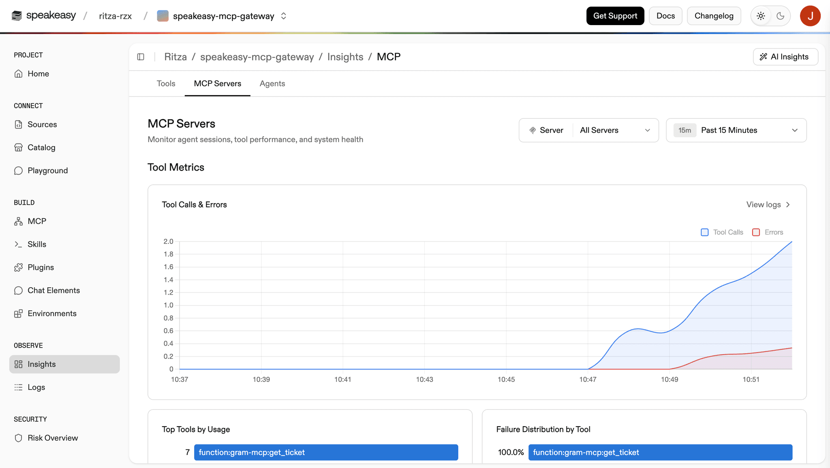
Task: Click the Plugins puzzle icon
Action: coord(18,267)
